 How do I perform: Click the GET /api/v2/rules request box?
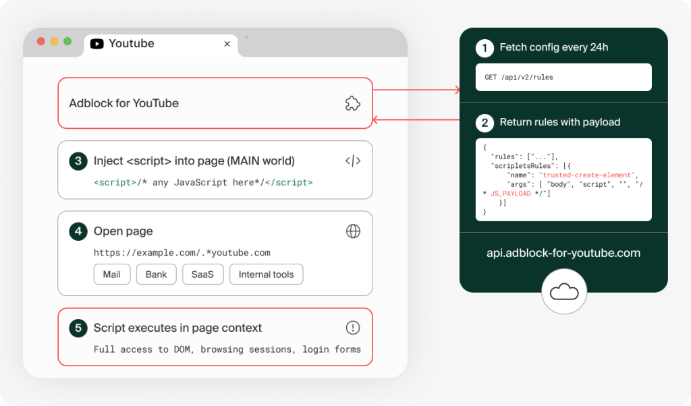pyautogui.click(x=563, y=77)
